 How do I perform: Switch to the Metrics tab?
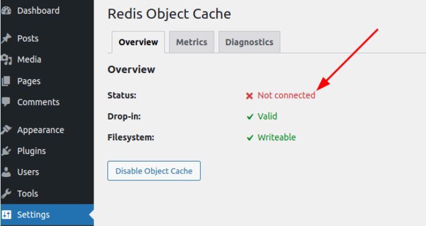(192, 42)
